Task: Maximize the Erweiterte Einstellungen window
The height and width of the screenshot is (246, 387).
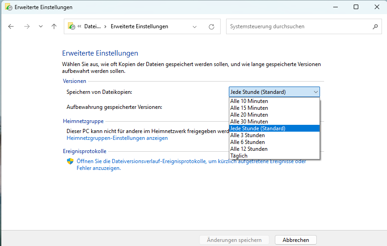Action: coord(356,7)
